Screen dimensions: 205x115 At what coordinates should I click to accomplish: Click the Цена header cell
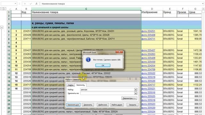tap(195, 12)
